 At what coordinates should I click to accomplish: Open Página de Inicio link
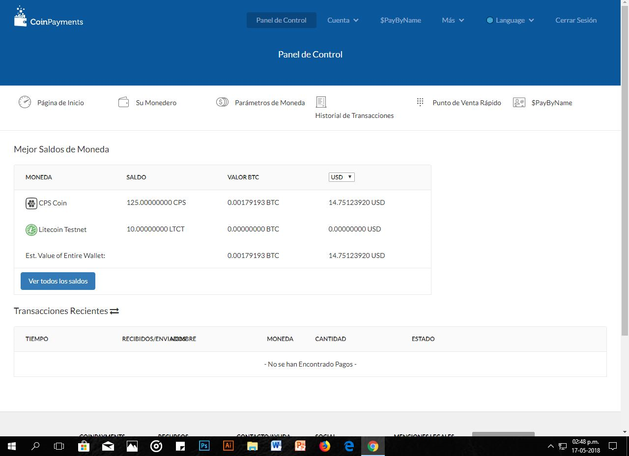(60, 103)
